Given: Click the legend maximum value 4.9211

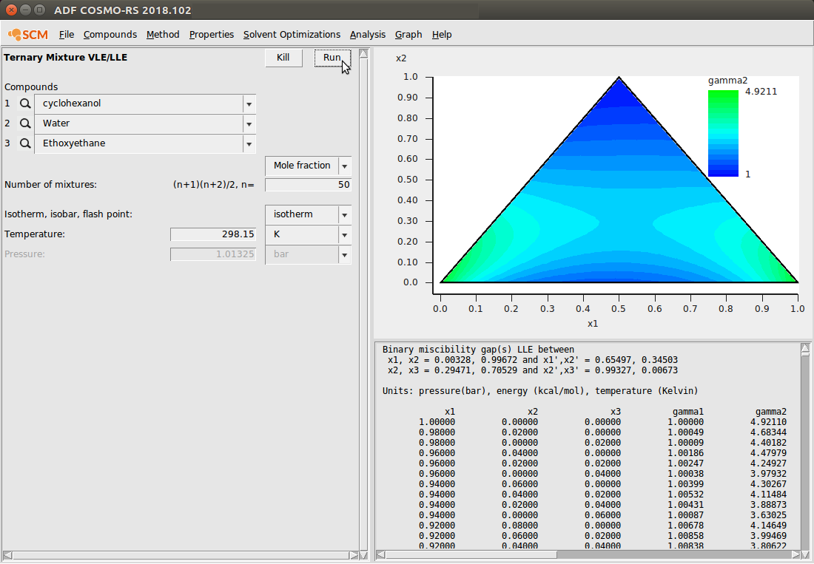Looking at the screenshot, I should click(x=761, y=92).
